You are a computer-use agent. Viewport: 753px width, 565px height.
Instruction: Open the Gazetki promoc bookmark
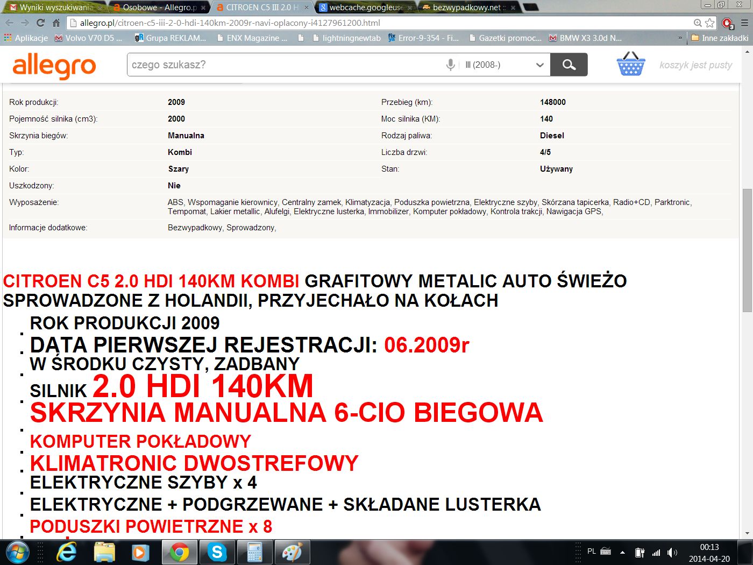click(x=505, y=38)
